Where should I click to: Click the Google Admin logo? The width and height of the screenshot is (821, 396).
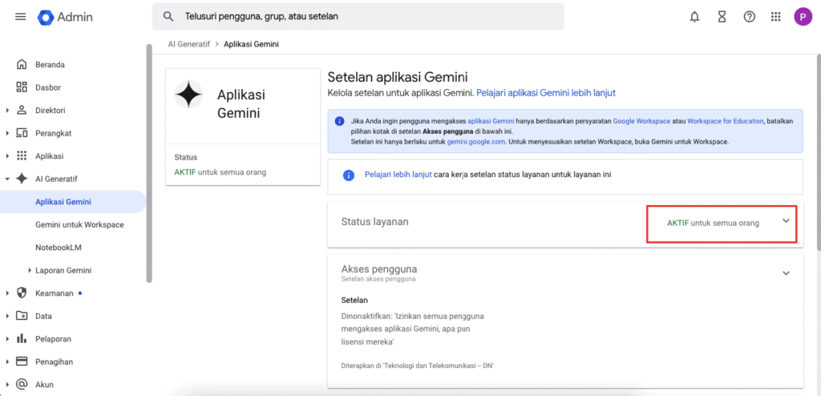point(65,17)
